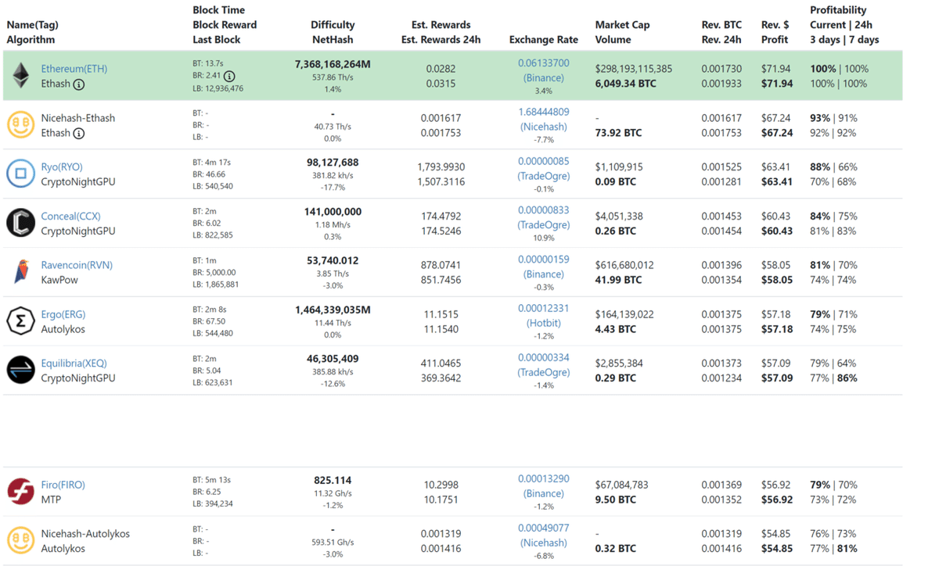Click Ethereum's Binance exchange rate link
The height and width of the screenshot is (566, 939).
coord(543,78)
